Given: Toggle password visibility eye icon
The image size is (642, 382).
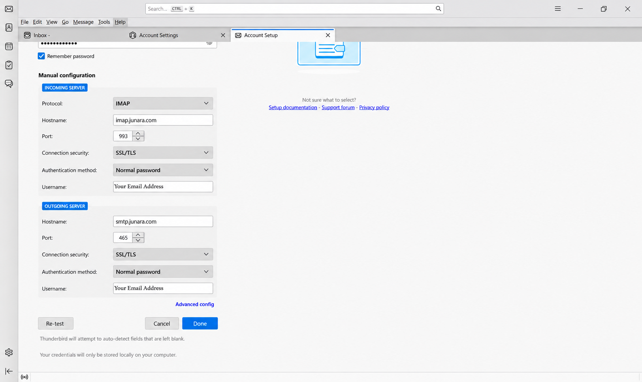Looking at the screenshot, I should coord(209,43).
